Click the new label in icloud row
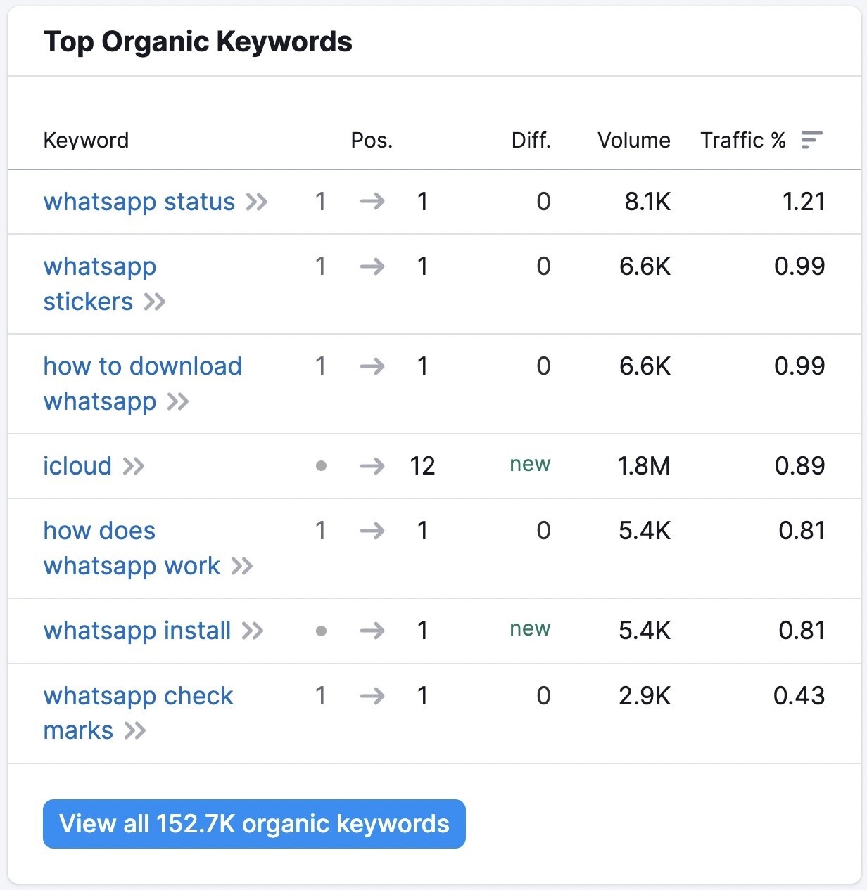Screen dimensions: 867x890 click(531, 464)
